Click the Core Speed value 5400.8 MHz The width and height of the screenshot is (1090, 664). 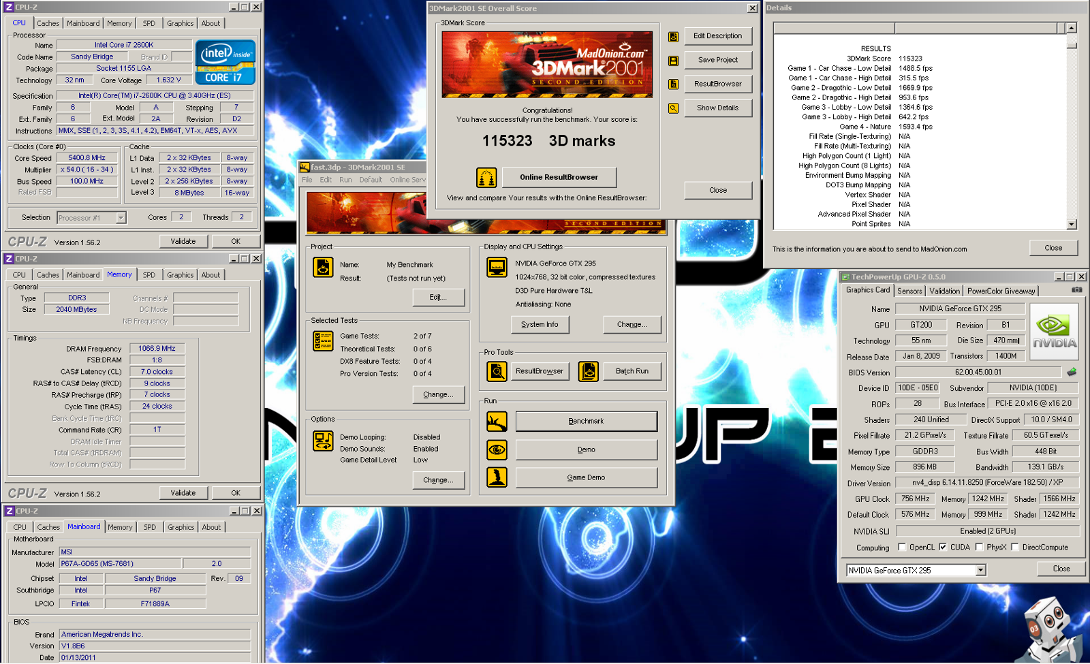[x=87, y=158]
